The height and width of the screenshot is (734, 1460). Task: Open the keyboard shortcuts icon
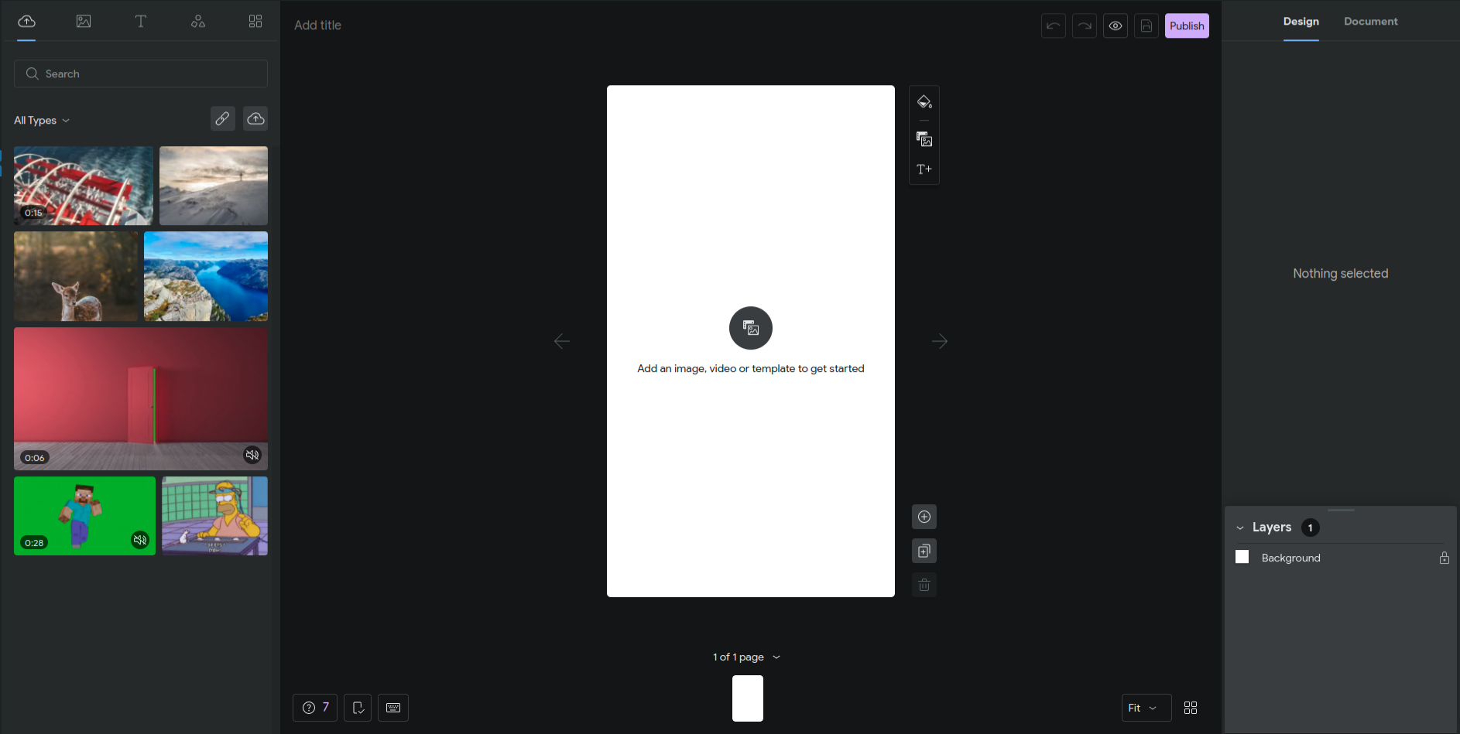(392, 707)
